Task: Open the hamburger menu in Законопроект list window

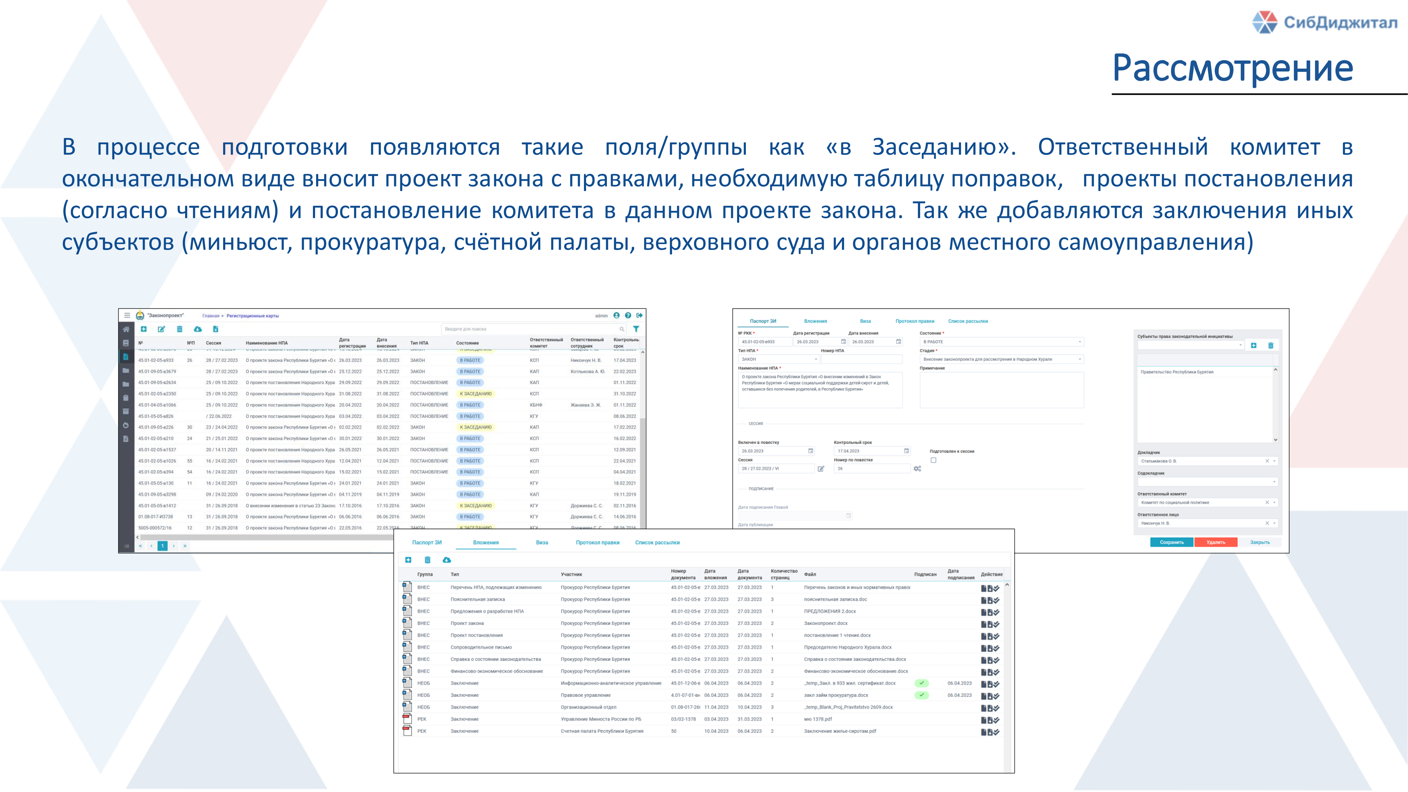Action: (x=127, y=315)
